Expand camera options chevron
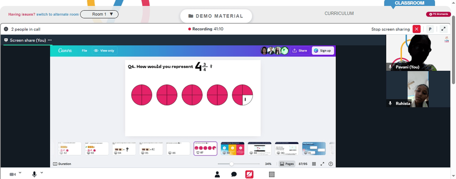This screenshot has width=456, height=179. tap(20, 173)
